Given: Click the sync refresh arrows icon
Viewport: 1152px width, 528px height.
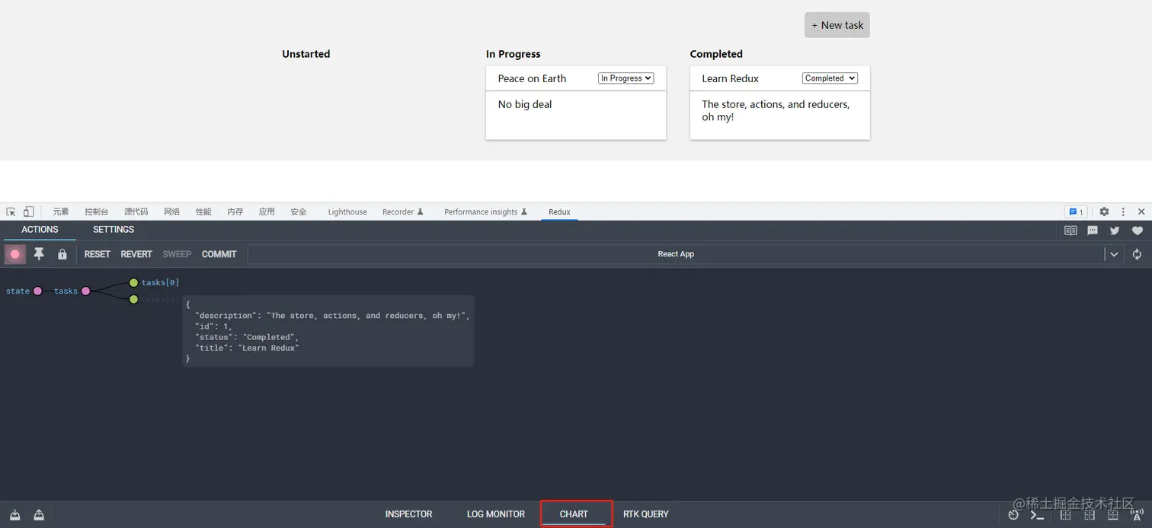Looking at the screenshot, I should click(1137, 254).
